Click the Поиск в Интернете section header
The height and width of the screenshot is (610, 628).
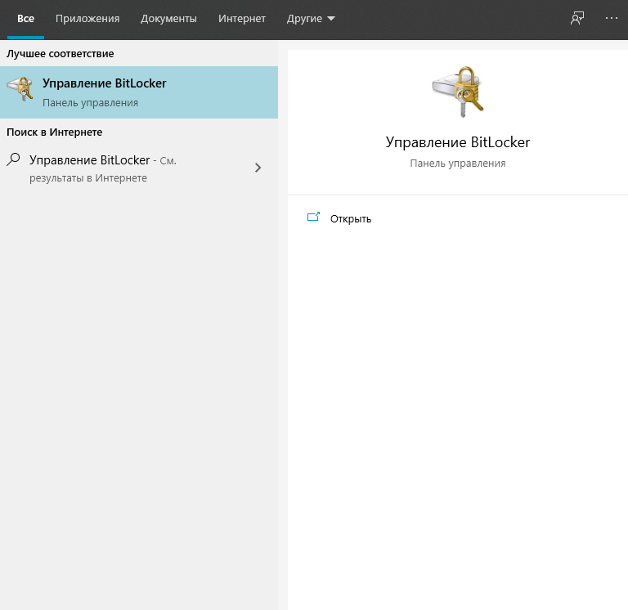(54, 132)
